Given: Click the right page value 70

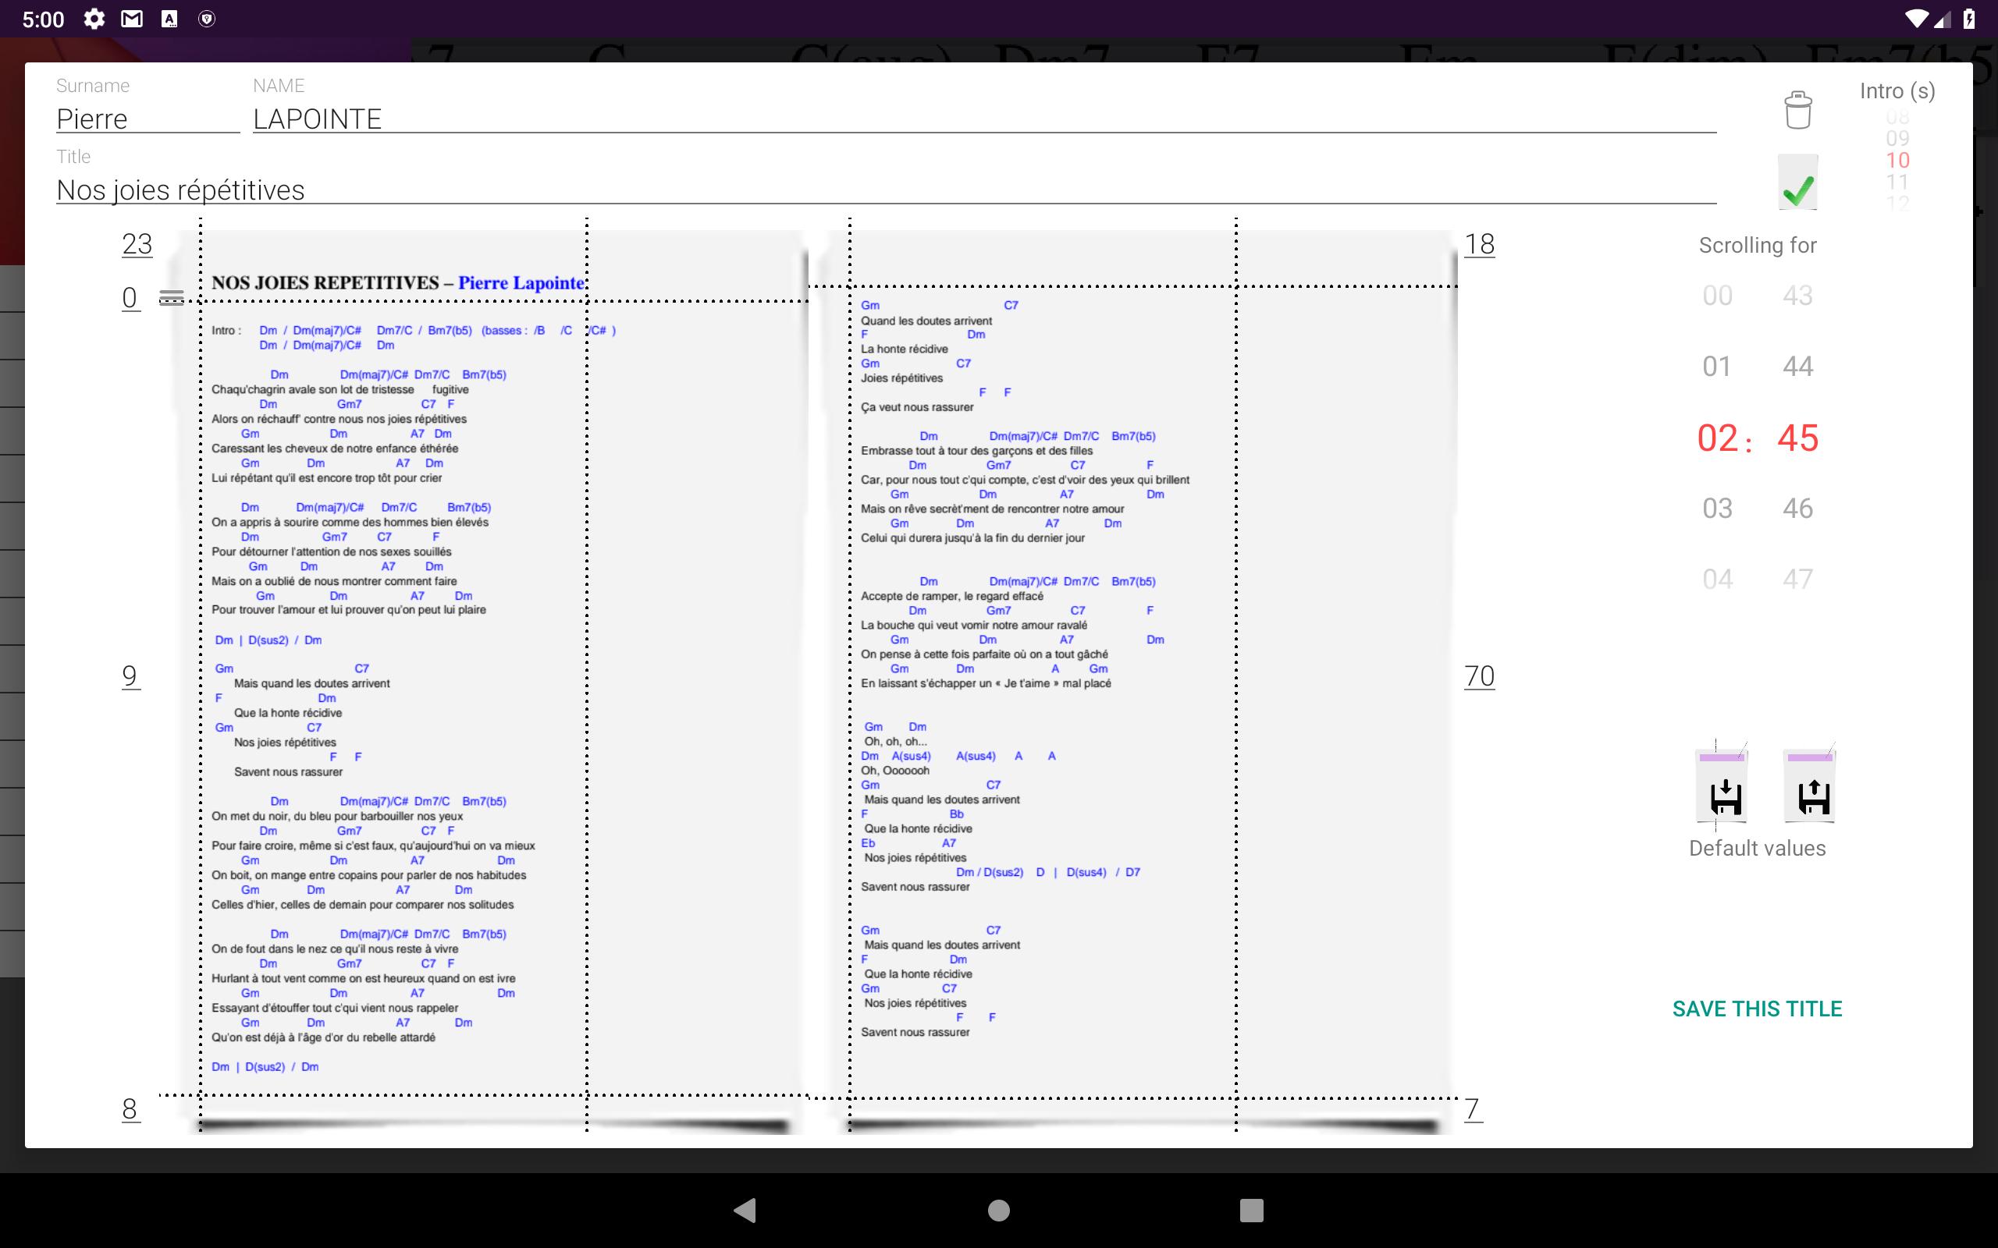Looking at the screenshot, I should (1479, 677).
